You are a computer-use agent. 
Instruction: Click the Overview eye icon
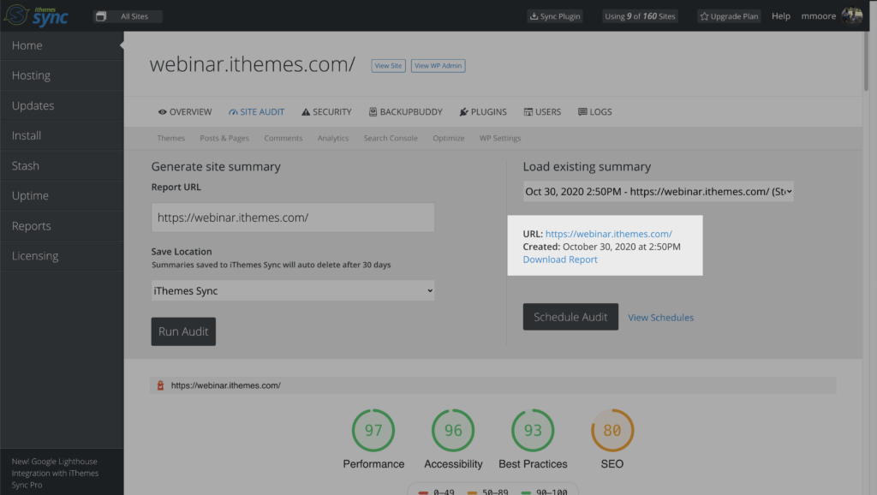point(162,112)
